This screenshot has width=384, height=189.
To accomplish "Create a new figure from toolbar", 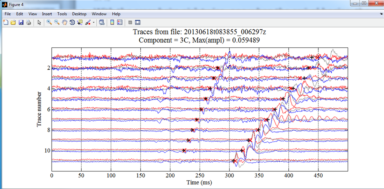I will click(x=5, y=23).
